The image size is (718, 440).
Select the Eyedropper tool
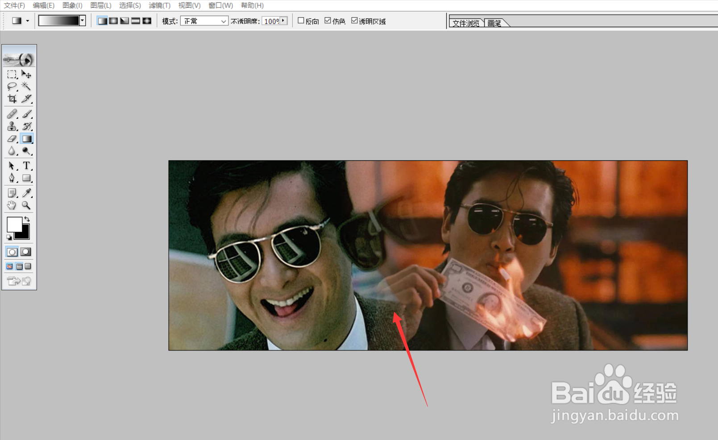point(26,193)
